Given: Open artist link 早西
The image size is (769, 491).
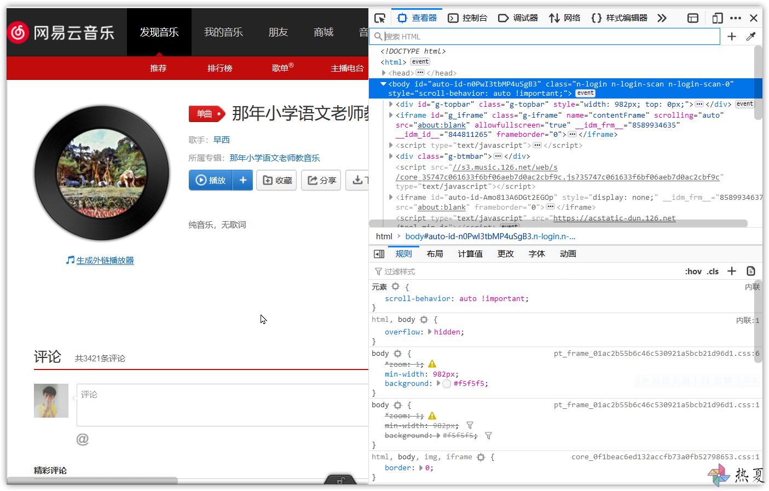Looking at the screenshot, I should click(222, 140).
